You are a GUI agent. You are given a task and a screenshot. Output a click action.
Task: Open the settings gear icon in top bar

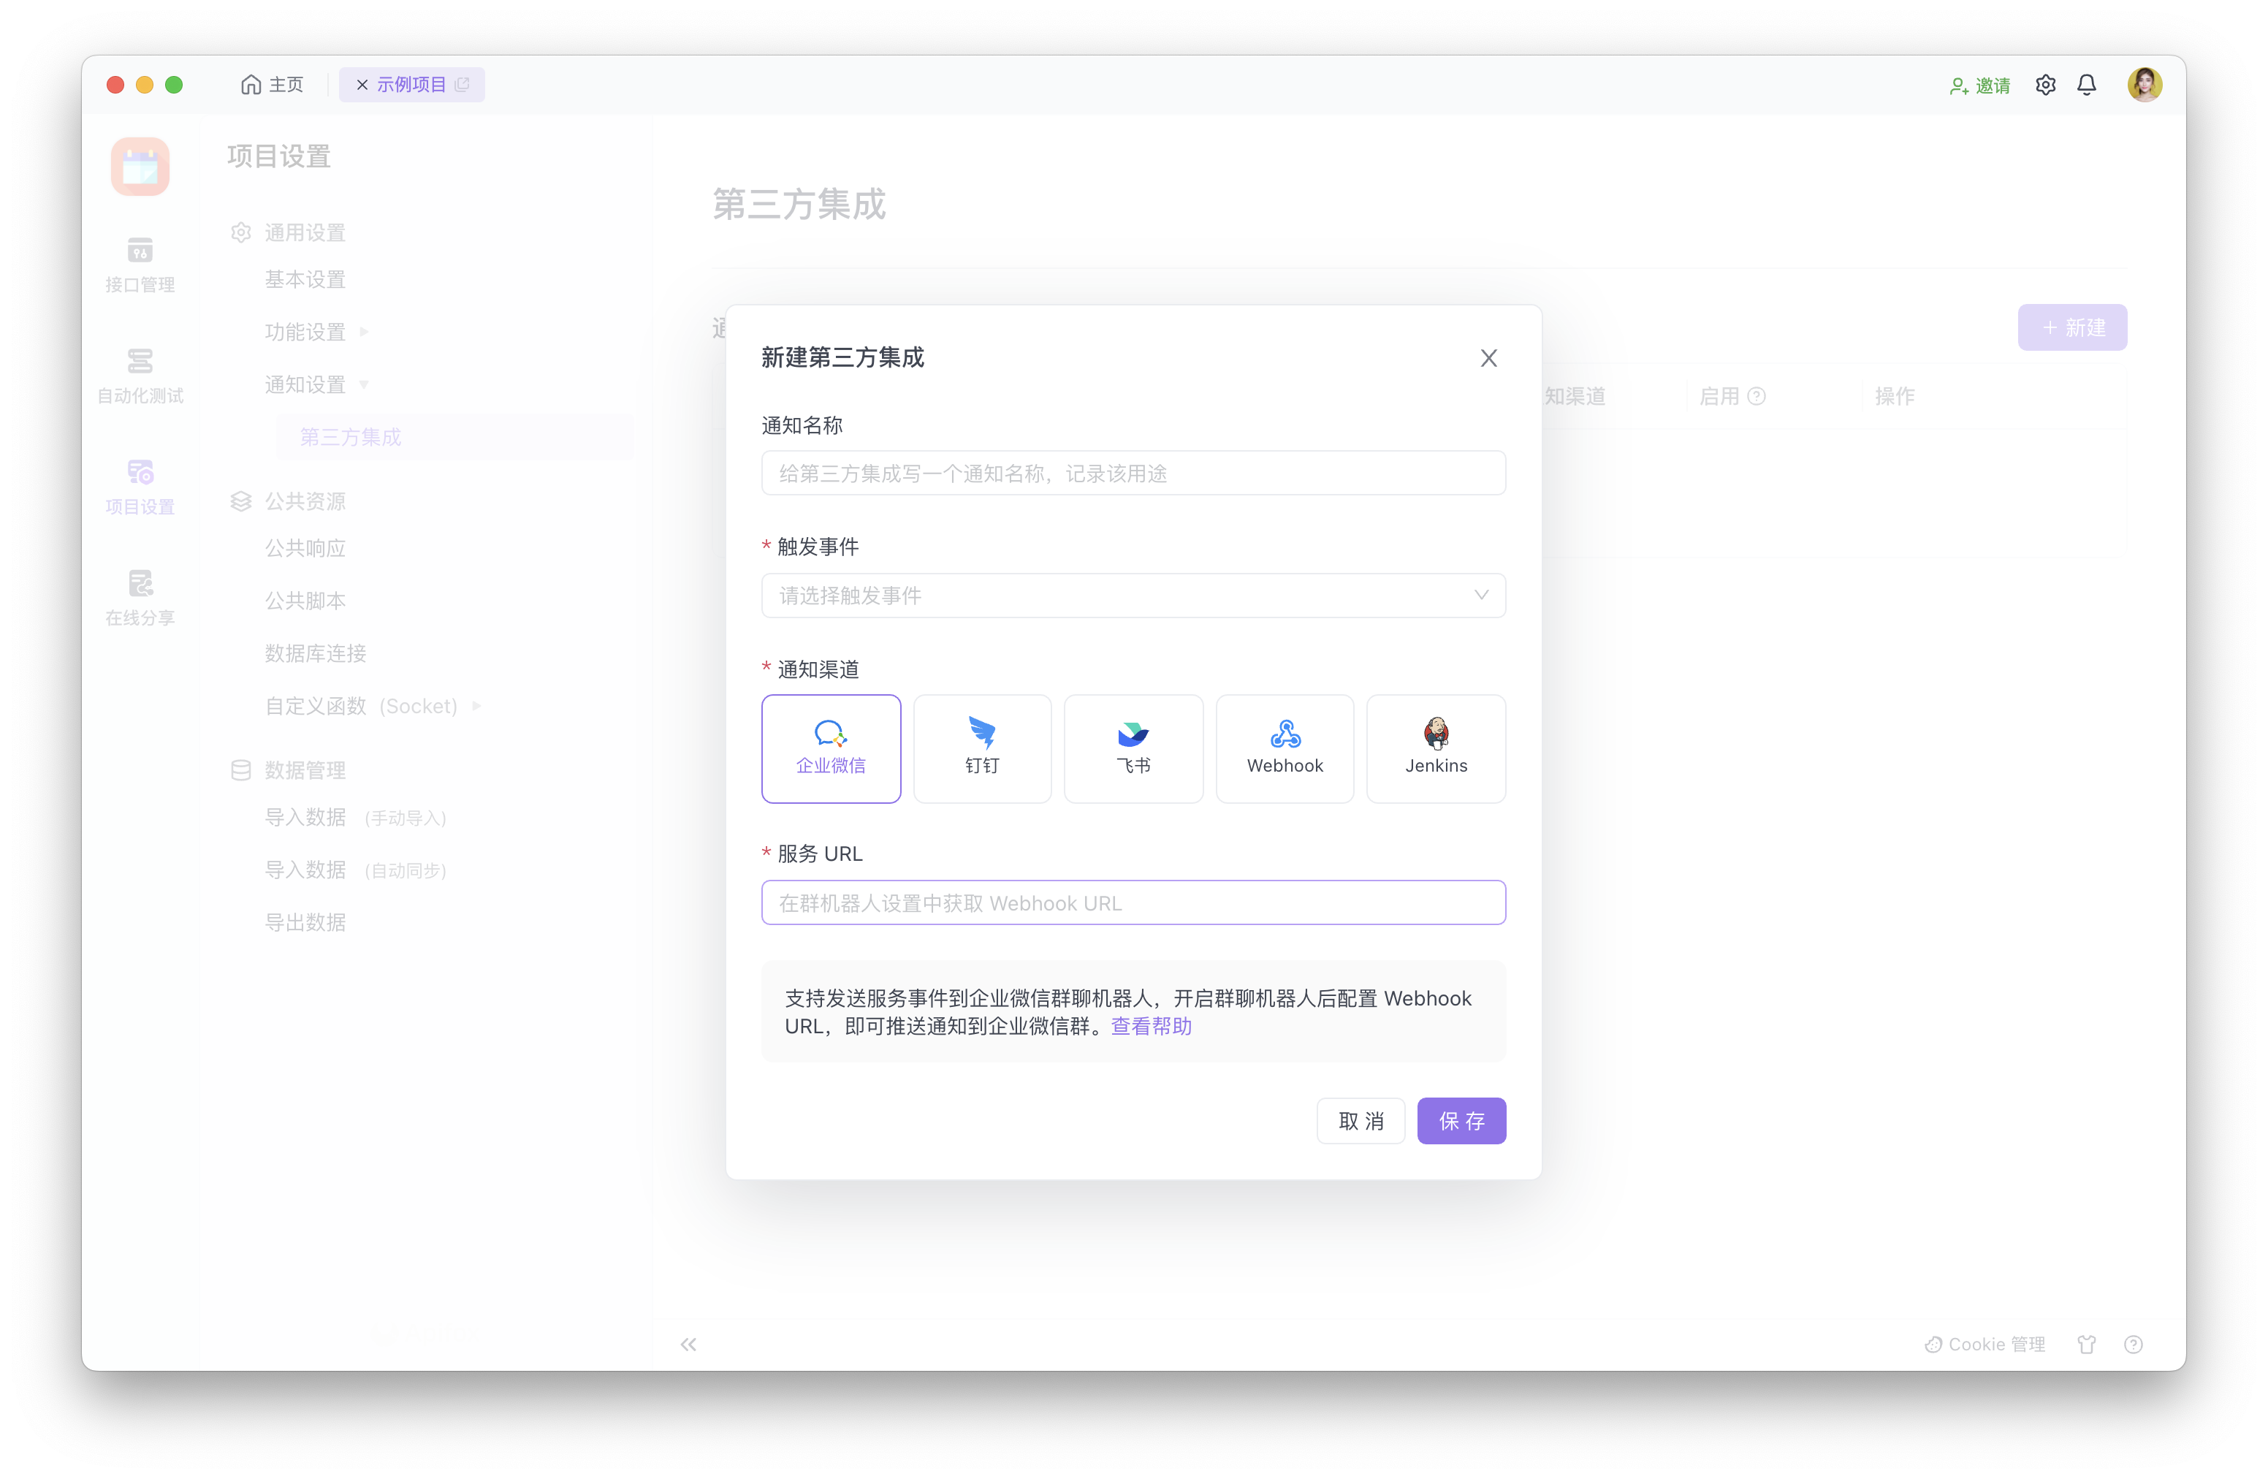pyautogui.click(x=2045, y=85)
